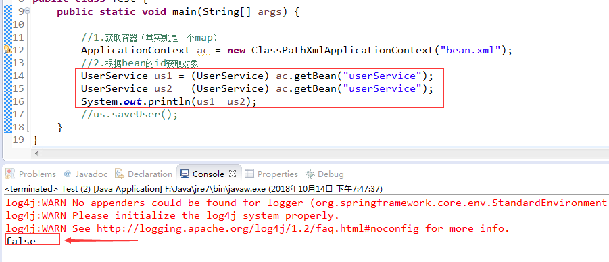609x262 pixels.
Task: Click line number 19 in the gutter
Action: [x=18, y=140]
